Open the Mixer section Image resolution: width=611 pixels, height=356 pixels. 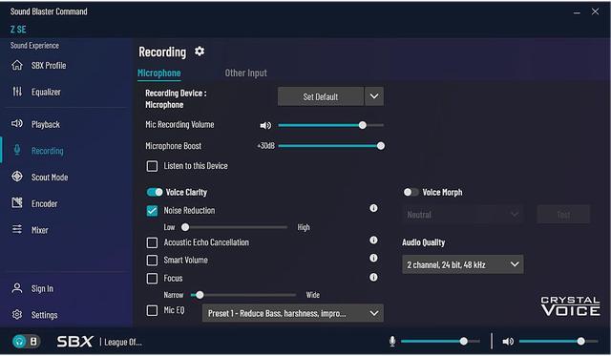point(40,230)
